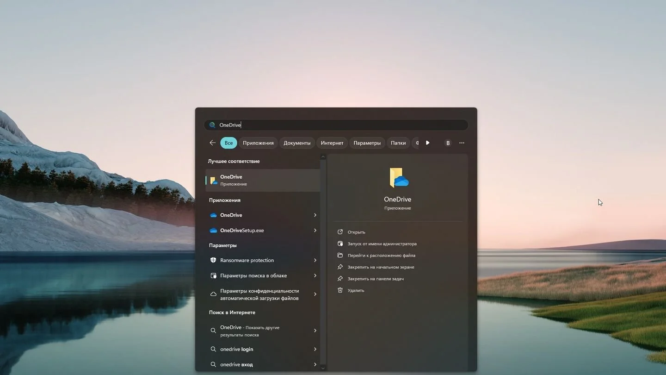666x375 pixels.
Task: Select the OneDrive app under Приложения
Action: coord(263,215)
